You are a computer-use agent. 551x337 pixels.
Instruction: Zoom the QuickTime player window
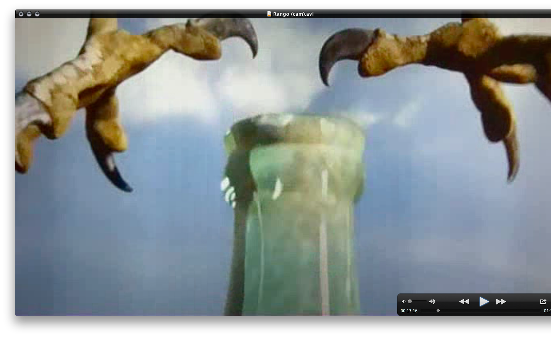coord(37,14)
